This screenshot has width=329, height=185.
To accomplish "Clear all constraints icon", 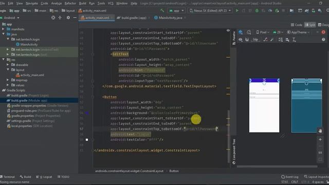I will (265, 40).
